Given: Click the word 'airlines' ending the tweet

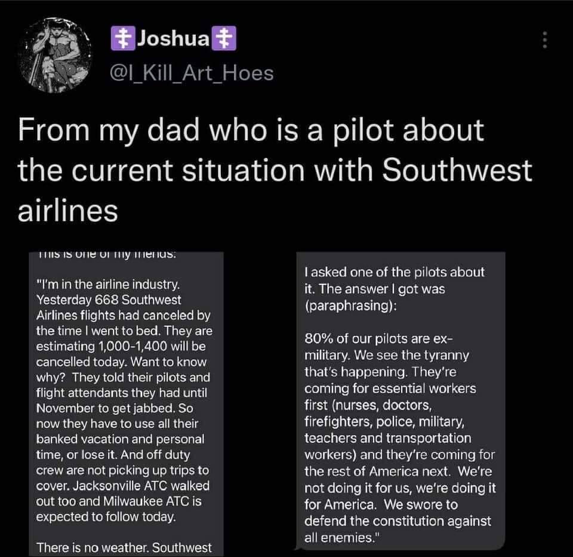Looking at the screenshot, I should [x=68, y=210].
